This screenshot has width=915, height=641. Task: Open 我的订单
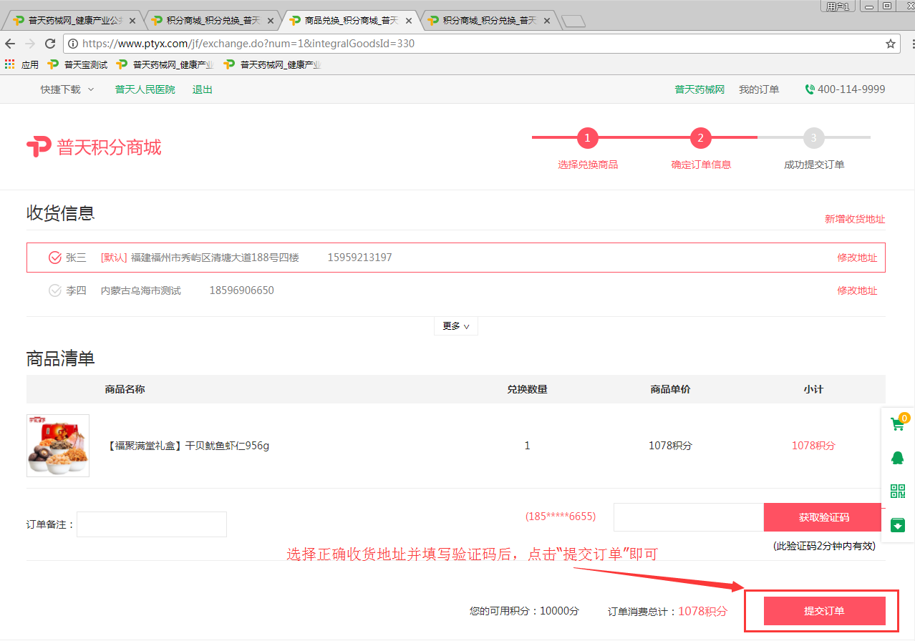[759, 89]
